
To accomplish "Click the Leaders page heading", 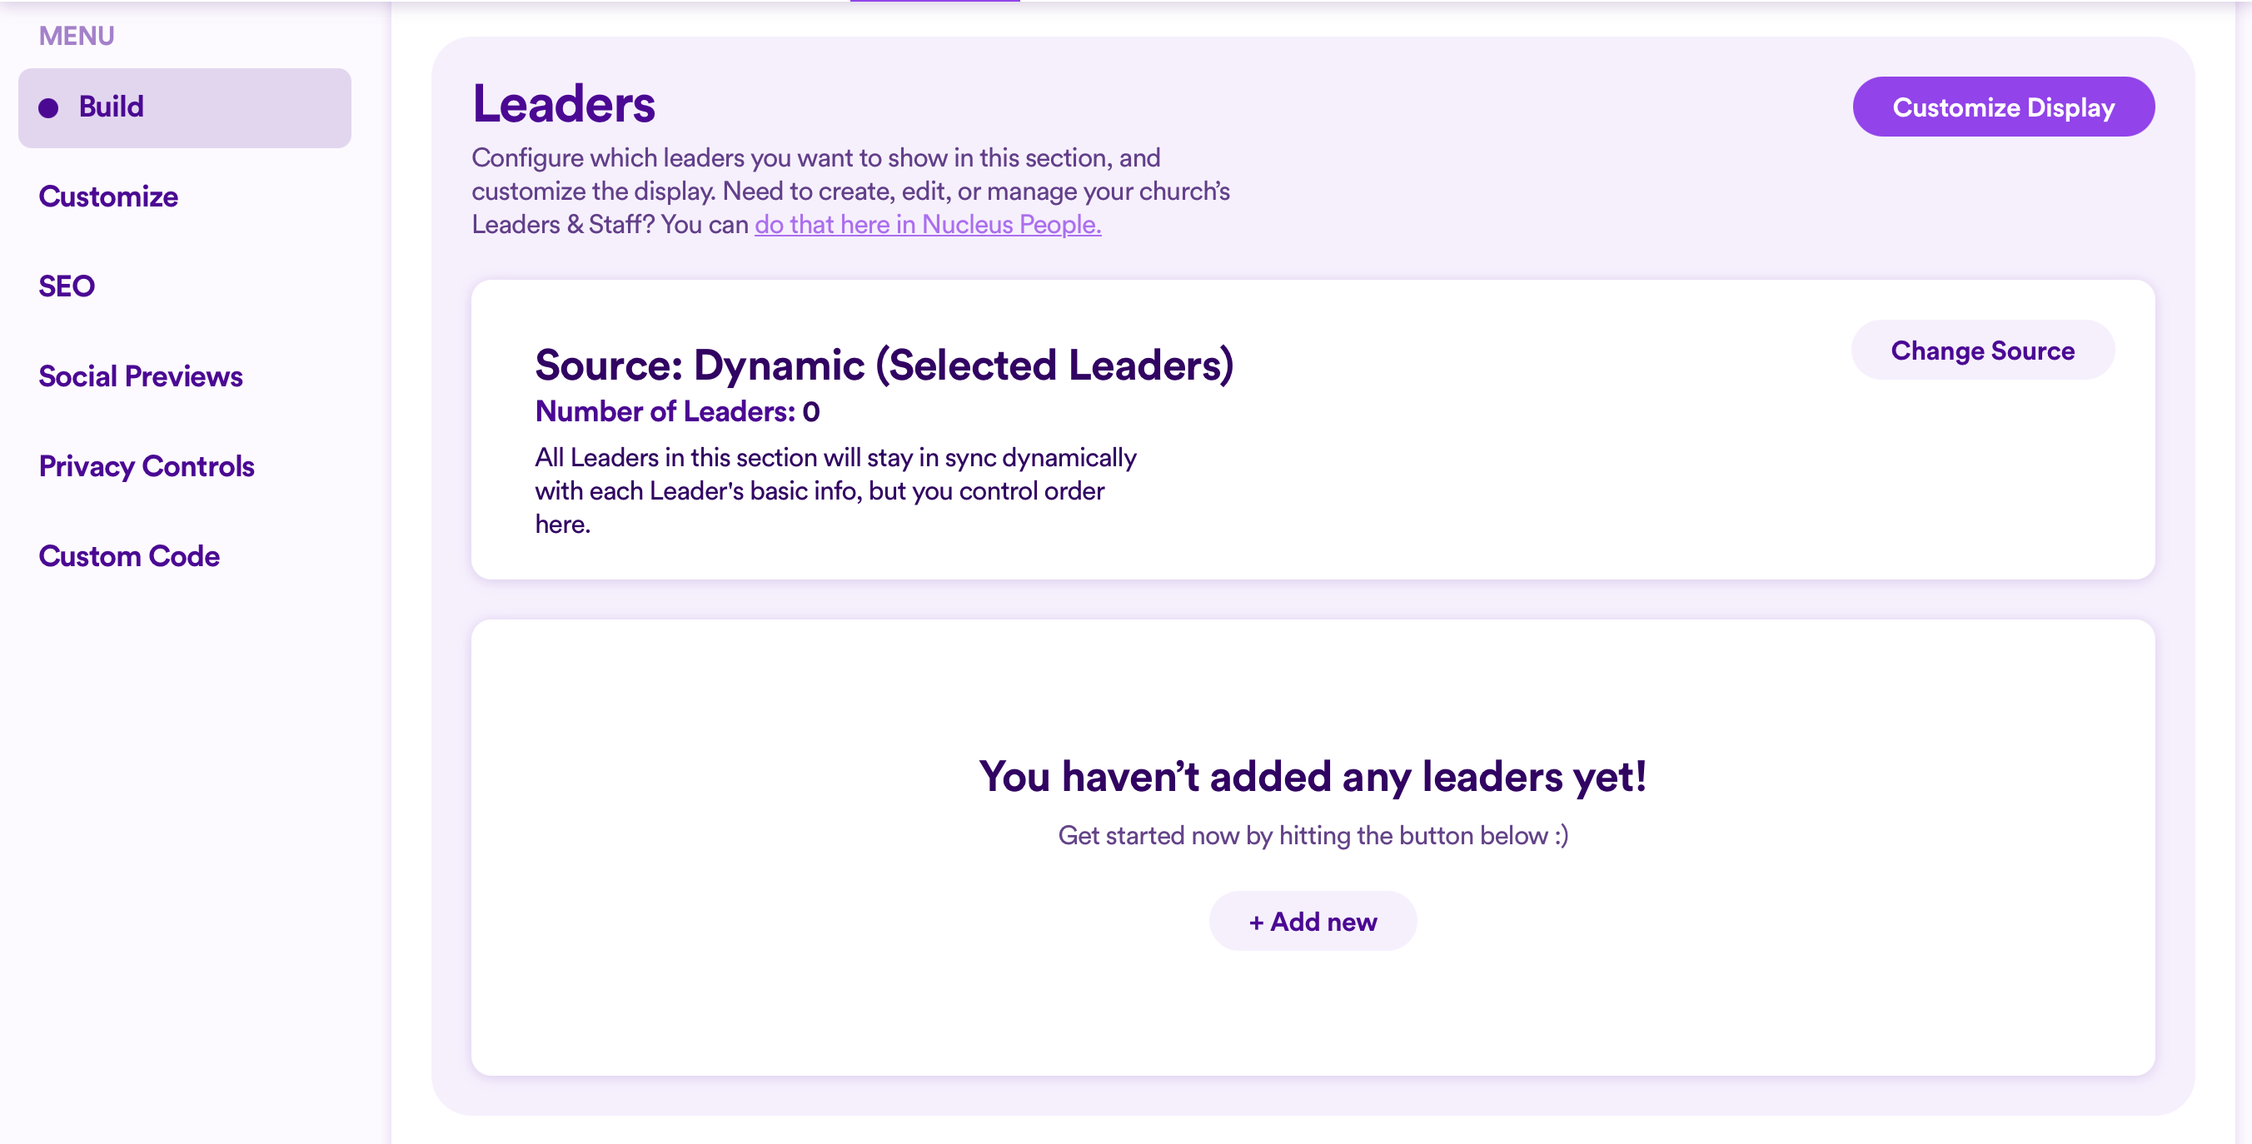I will pos(563,104).
